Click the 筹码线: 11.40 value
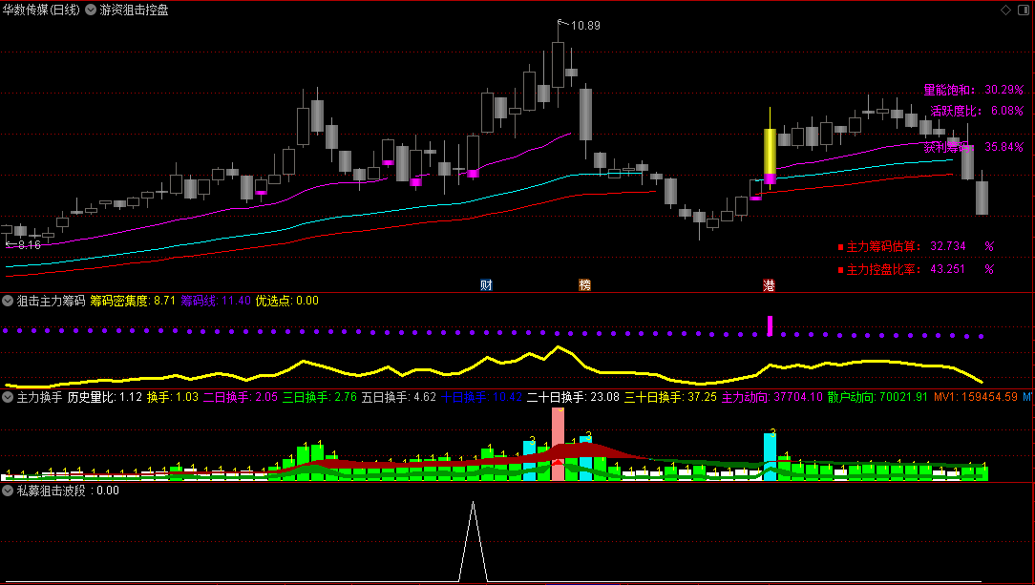This screenshot has height=585, width=1035. click(216, 301)
